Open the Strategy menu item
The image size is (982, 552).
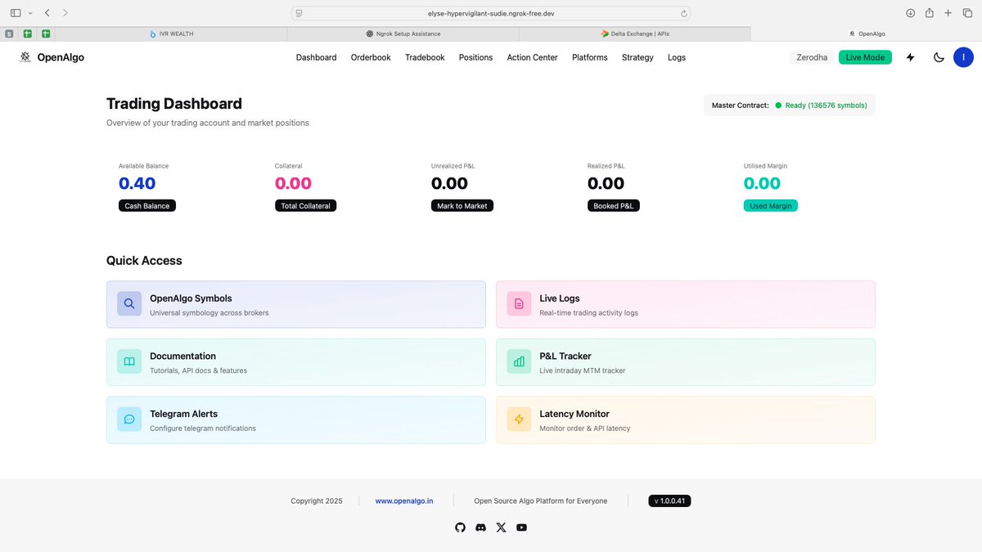[x=637, y=57]
